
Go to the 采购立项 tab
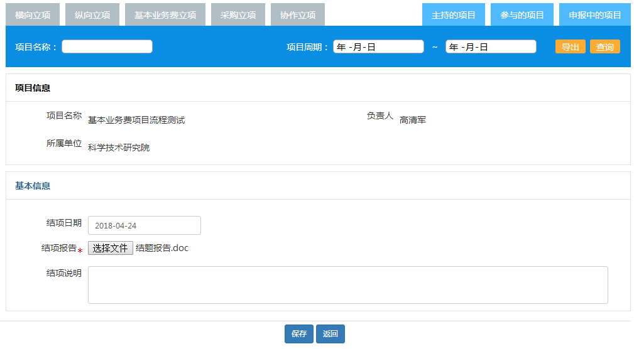(x=238, y=15)
